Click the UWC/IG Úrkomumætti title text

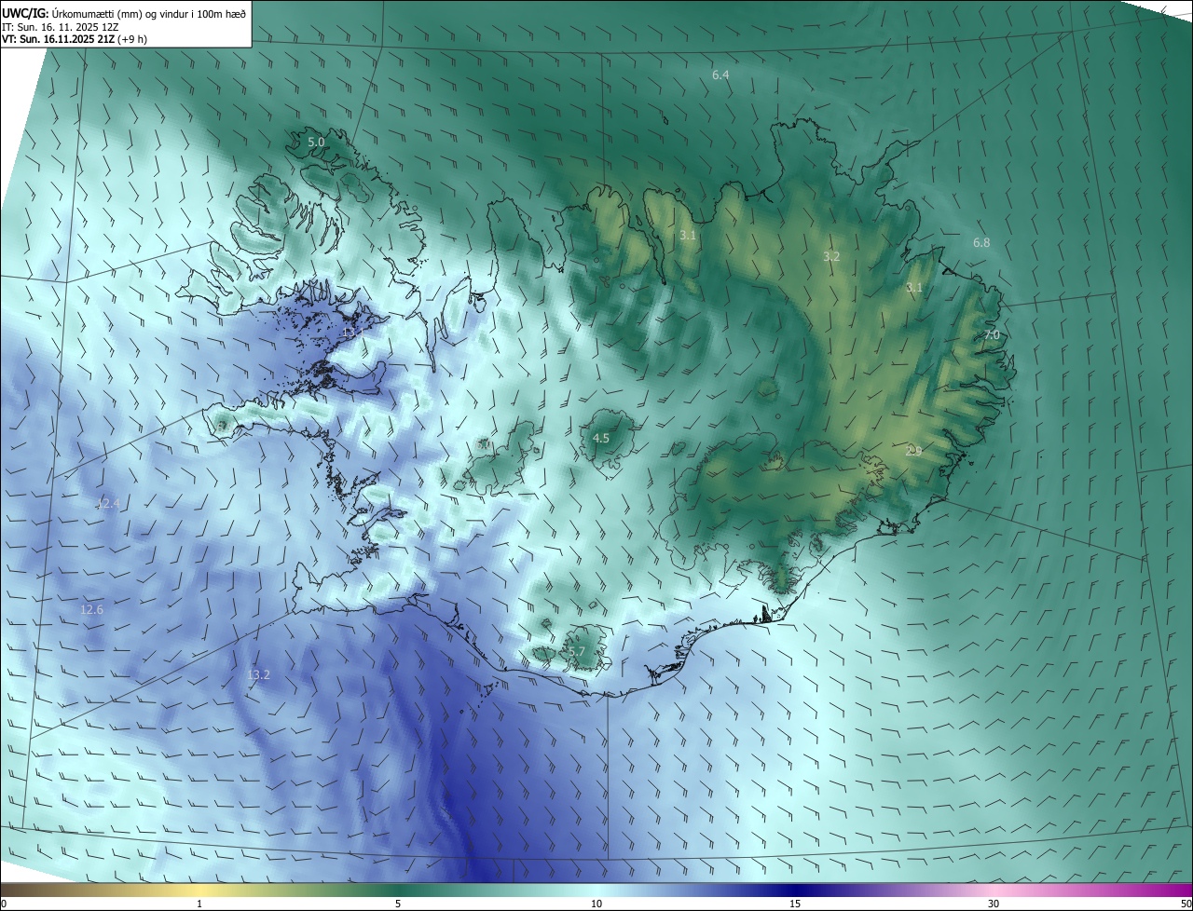[x=124, y=13]
